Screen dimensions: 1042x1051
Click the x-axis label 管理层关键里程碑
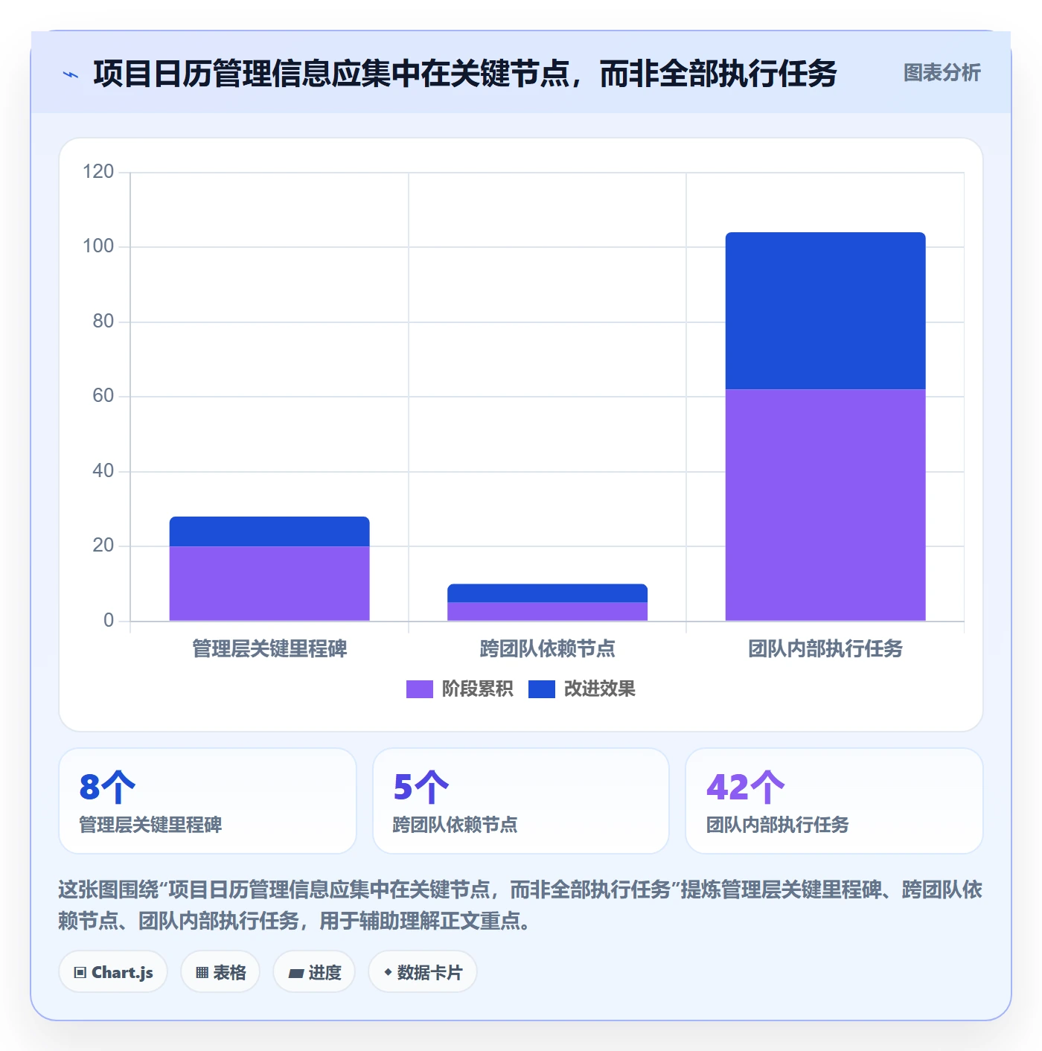(x=269, y=649)
